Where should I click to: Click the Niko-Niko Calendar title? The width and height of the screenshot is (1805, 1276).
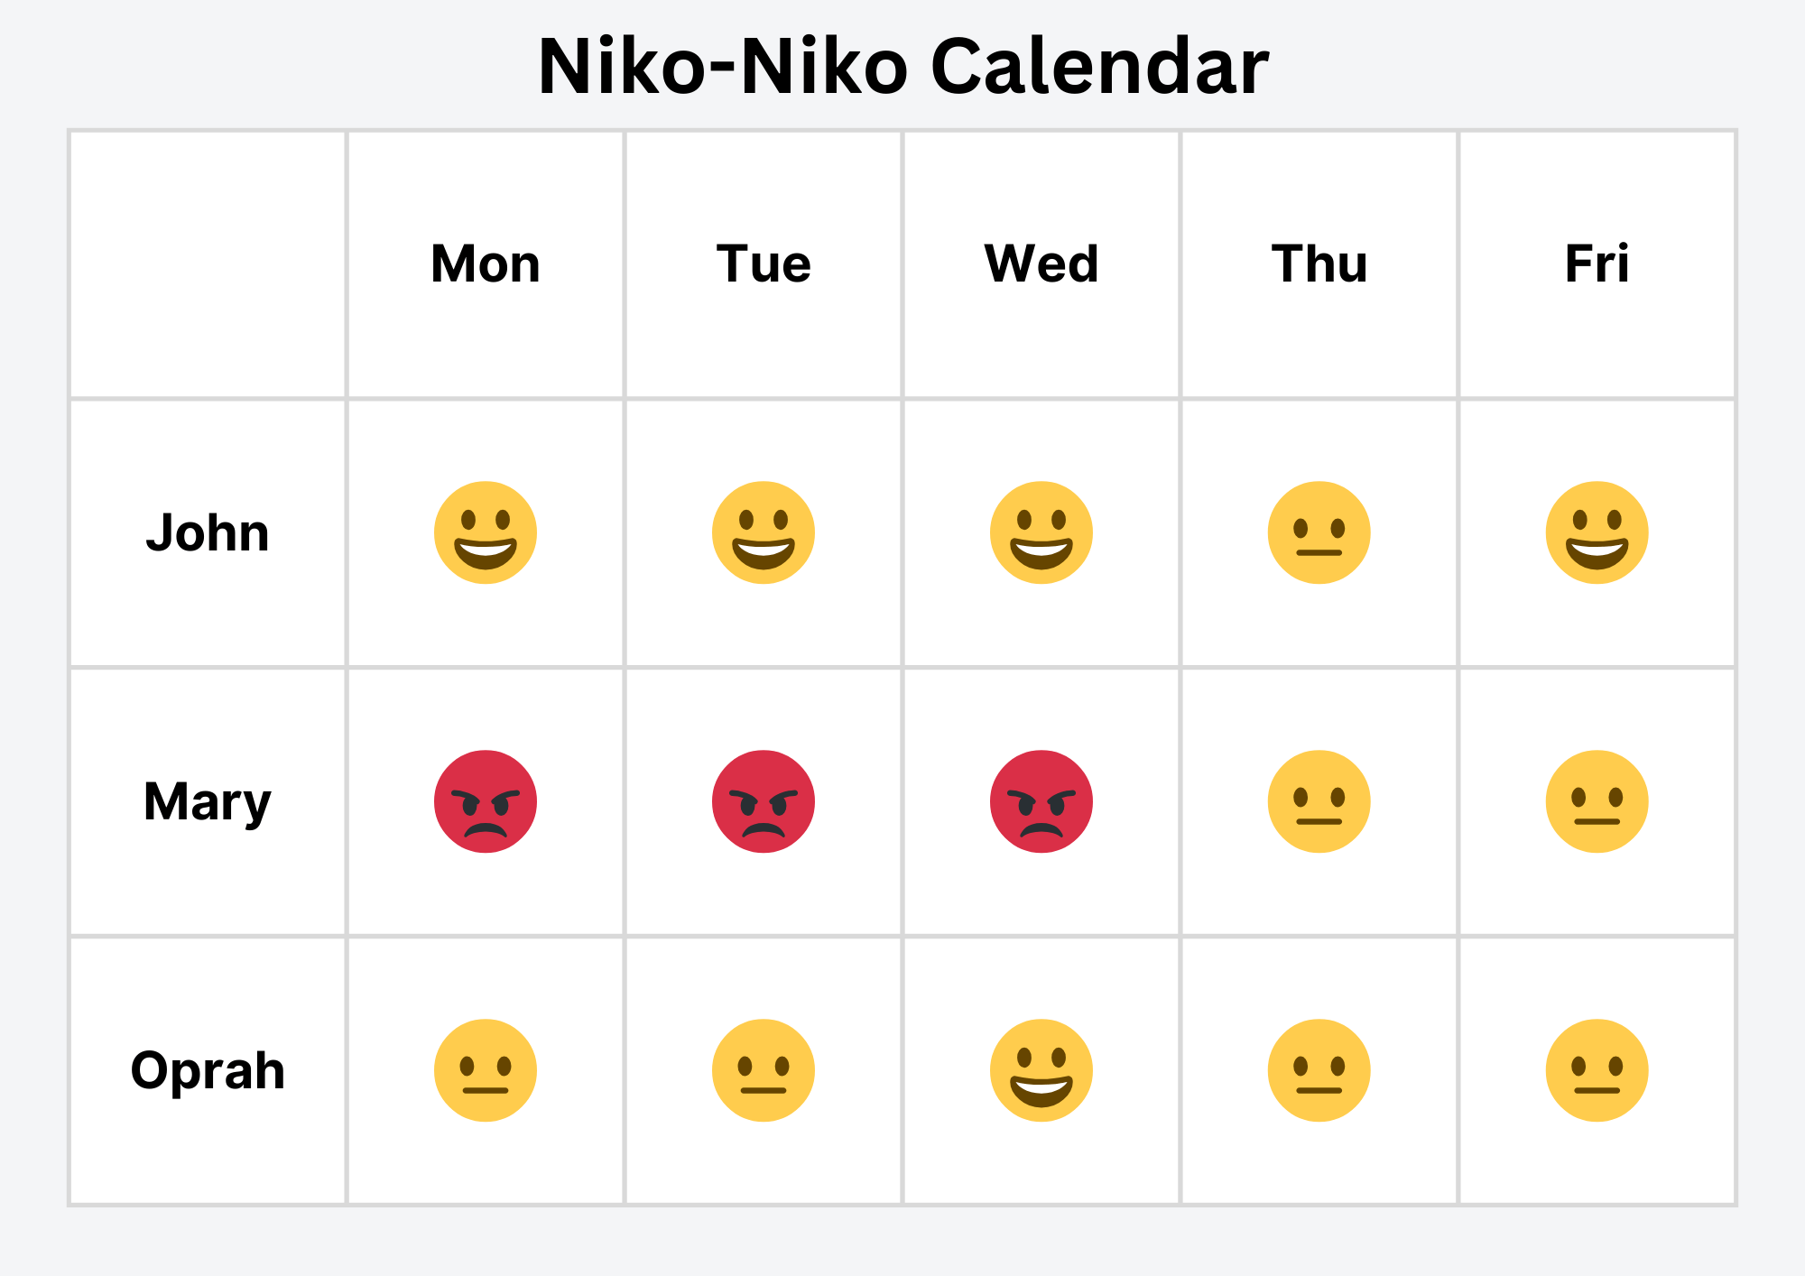click(x=902, y=67)
